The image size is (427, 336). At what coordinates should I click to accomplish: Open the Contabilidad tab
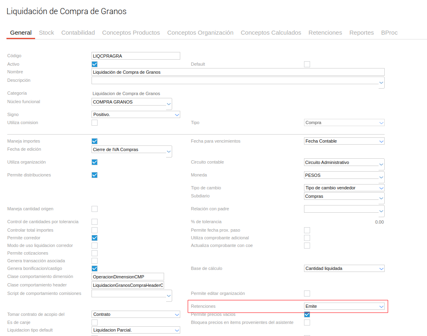(78, 33)
